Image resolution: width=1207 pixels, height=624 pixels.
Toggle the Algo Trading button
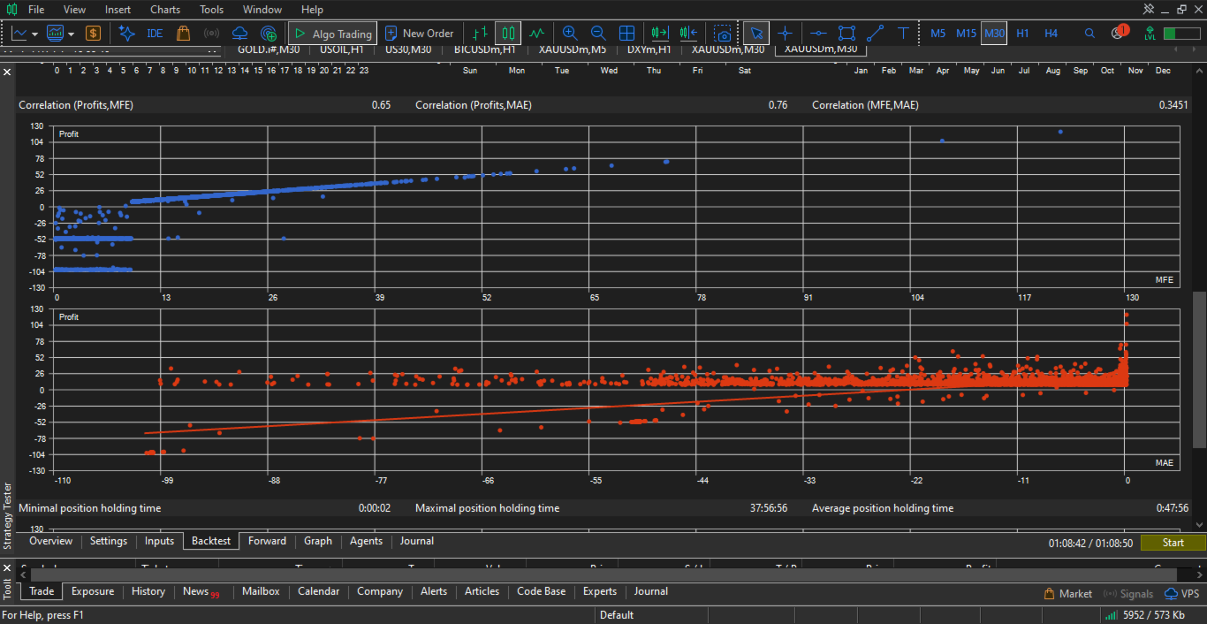333,34
